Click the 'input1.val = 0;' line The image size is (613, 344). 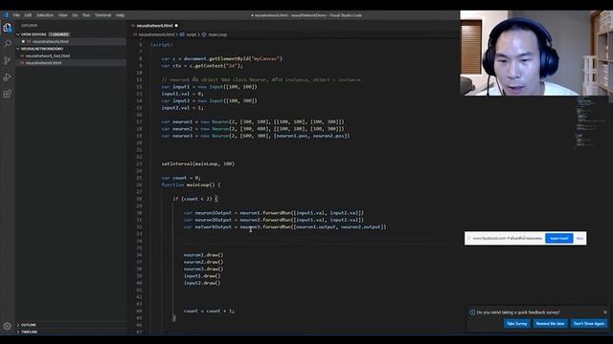[x=182, y=94]
